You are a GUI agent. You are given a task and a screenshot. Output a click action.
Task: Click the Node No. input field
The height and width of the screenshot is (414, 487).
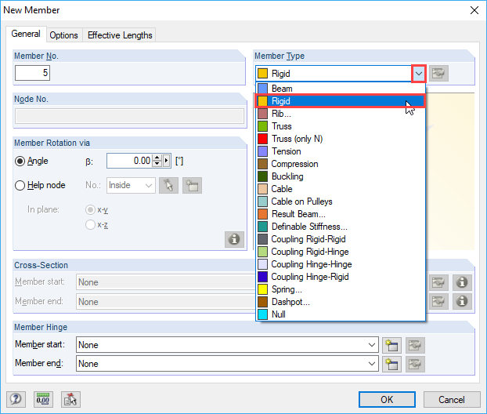129,116
